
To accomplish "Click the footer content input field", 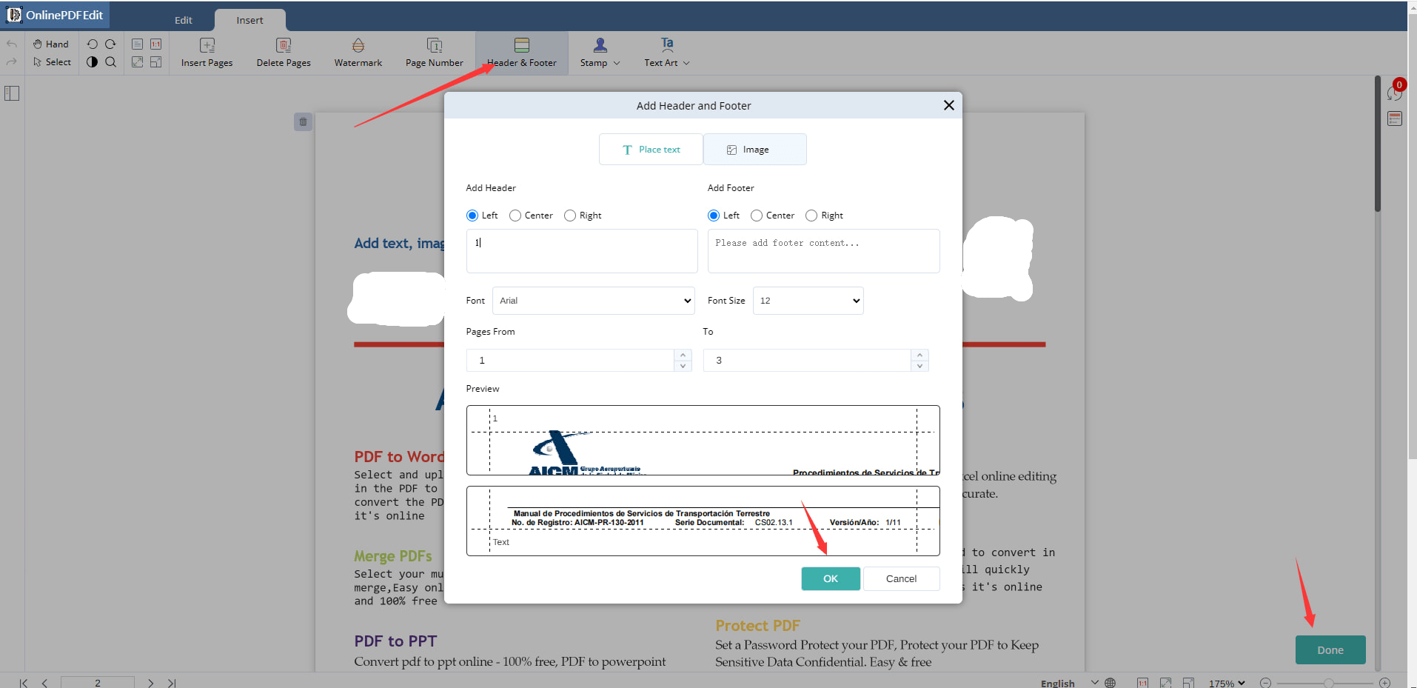I will point(823,250).
